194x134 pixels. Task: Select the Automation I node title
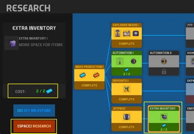[123, 53]
